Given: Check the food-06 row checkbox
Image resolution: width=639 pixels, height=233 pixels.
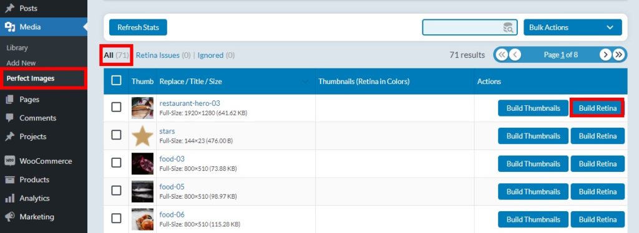Looking at the screenshot, I should [x=116, y=219].
